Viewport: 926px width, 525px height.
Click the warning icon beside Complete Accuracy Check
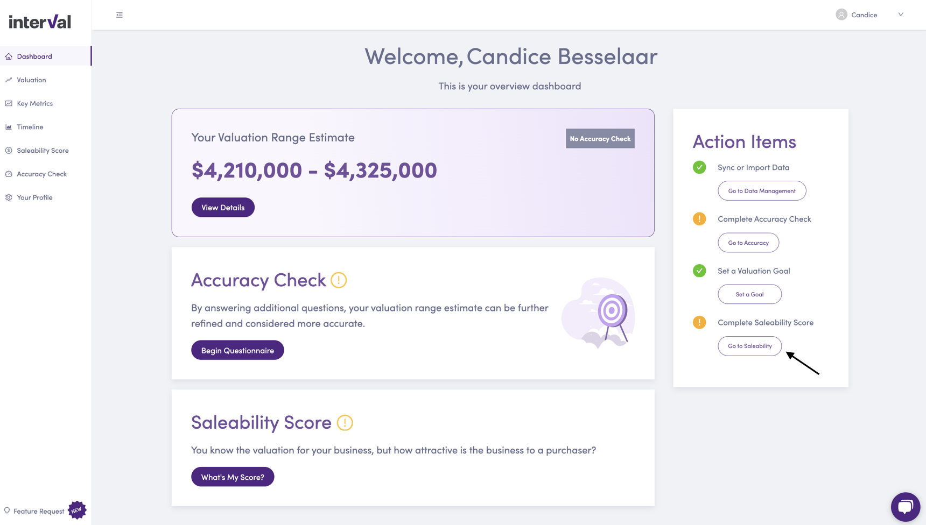pos(699,219)
